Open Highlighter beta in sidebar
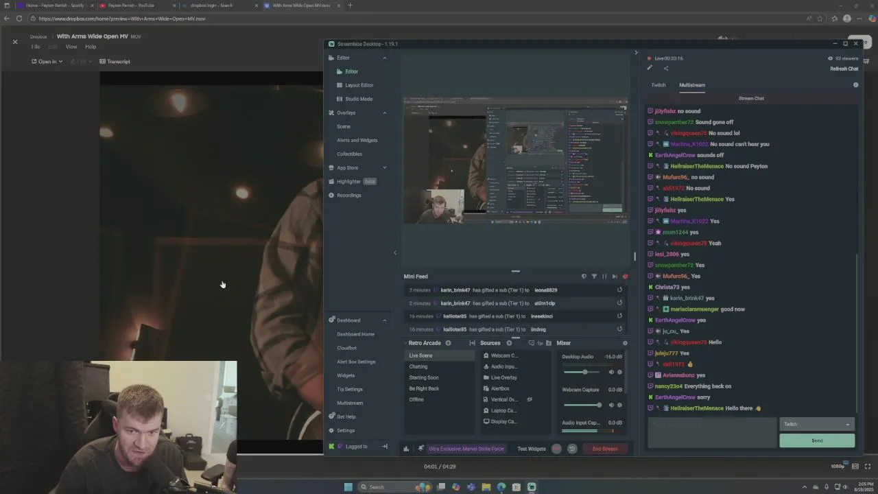The image size is (878, 494). (352, 181)
